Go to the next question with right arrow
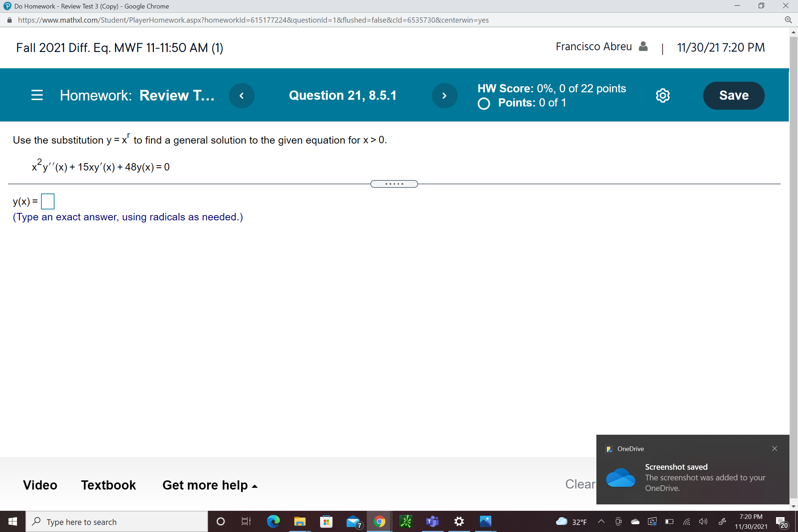The height and width of the screenshot is (532, 798). coord(445,95)
